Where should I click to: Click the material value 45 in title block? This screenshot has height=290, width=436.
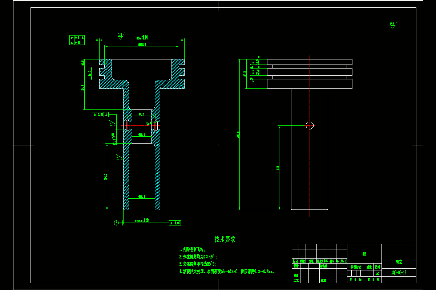tap(364, 254)
